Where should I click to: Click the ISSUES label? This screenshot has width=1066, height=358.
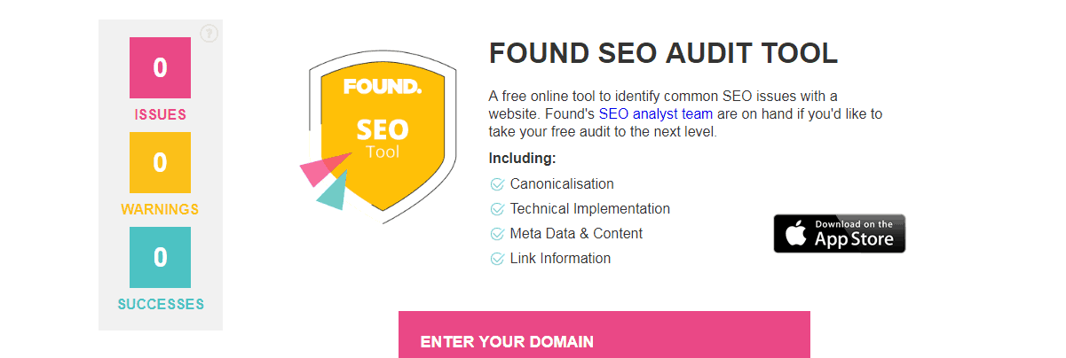pos(160,115)
